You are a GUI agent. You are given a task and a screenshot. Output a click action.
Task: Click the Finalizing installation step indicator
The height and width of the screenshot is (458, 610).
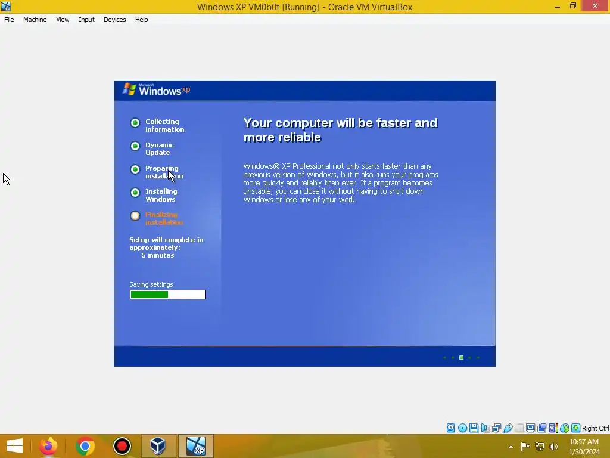tap(135, 216)
